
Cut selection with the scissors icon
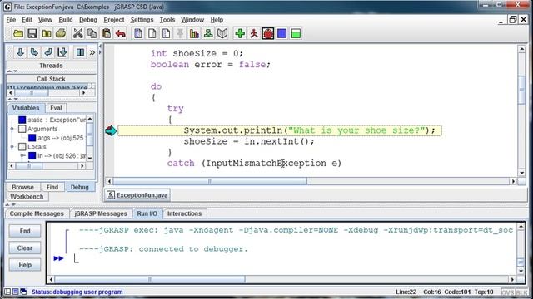coord(77,33)
